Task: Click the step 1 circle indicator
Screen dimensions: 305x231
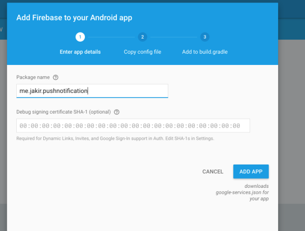Action: [x=79, y=37]
